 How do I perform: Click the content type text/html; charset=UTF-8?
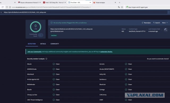137,31
